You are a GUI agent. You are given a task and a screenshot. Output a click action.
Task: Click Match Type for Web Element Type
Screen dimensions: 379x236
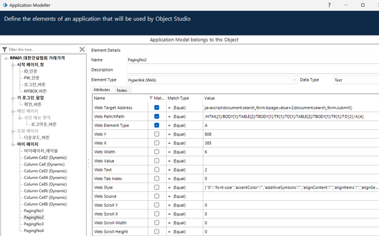(x=184, y=126)
